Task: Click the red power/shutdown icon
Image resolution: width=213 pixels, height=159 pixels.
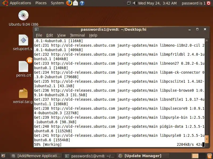Action: coord(208,3)
